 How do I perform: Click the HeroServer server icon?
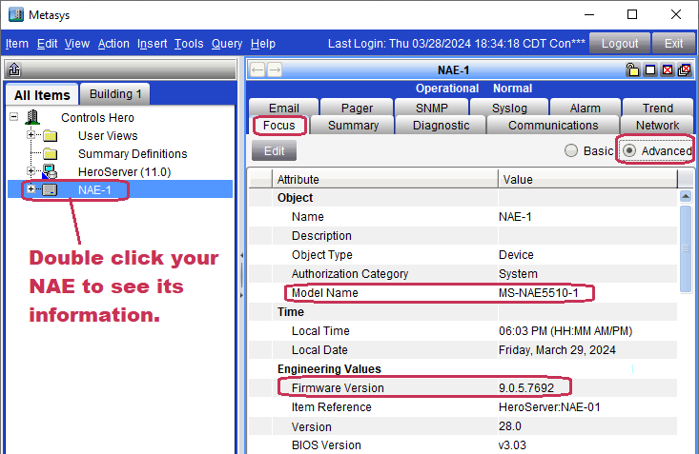pyautogui.click(x=50, y=172)
